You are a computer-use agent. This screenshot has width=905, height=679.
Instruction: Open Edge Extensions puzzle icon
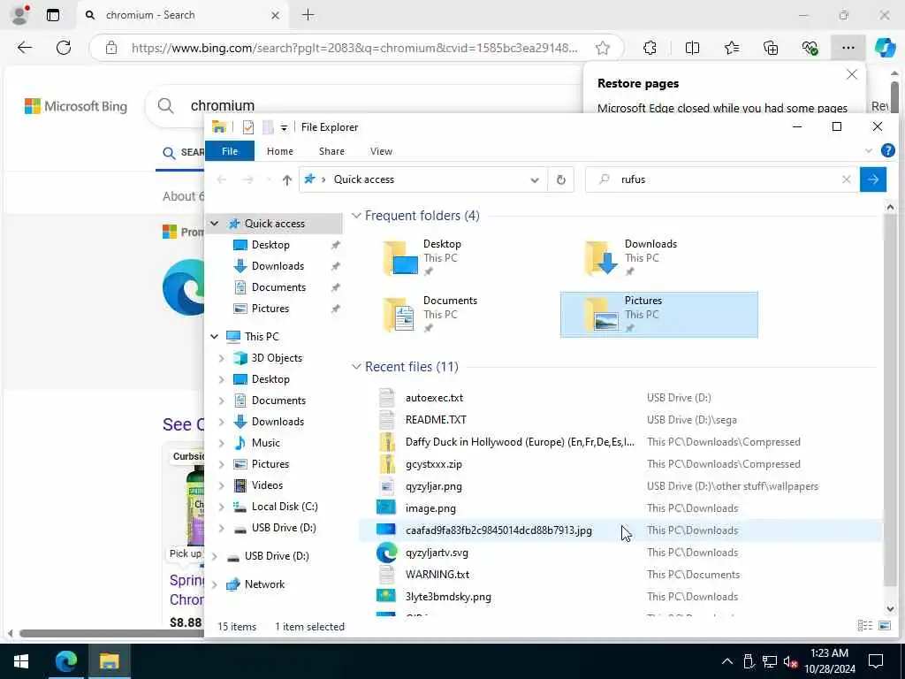pyautogui.click(x=650, y=48)
